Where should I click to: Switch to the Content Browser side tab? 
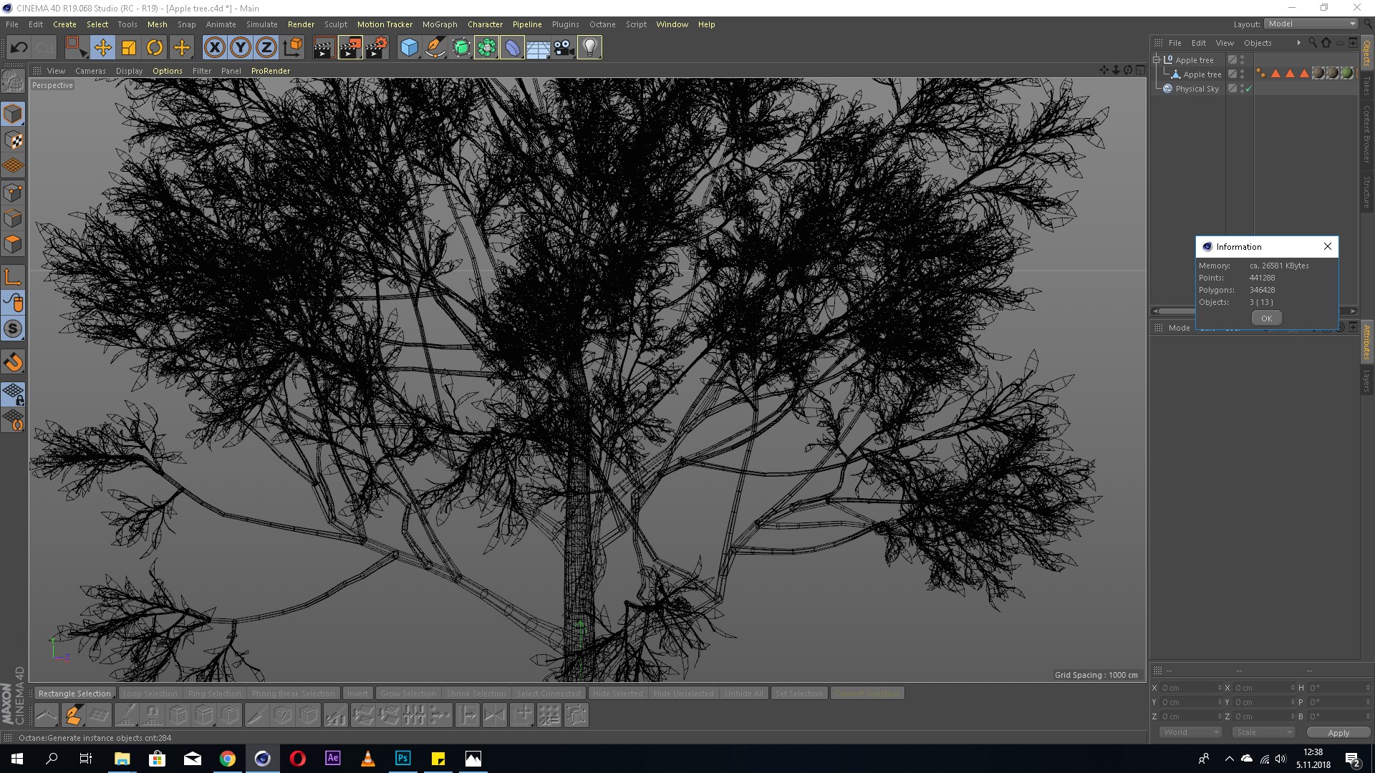point(1366,134)
